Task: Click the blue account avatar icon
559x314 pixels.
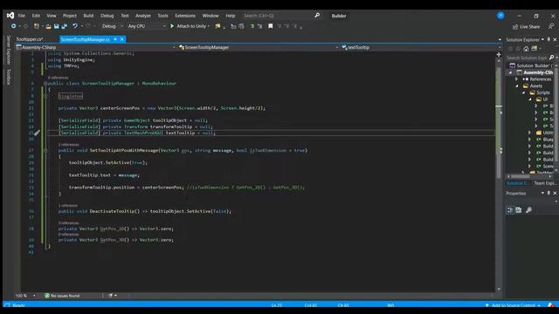Action: point(500,16)
